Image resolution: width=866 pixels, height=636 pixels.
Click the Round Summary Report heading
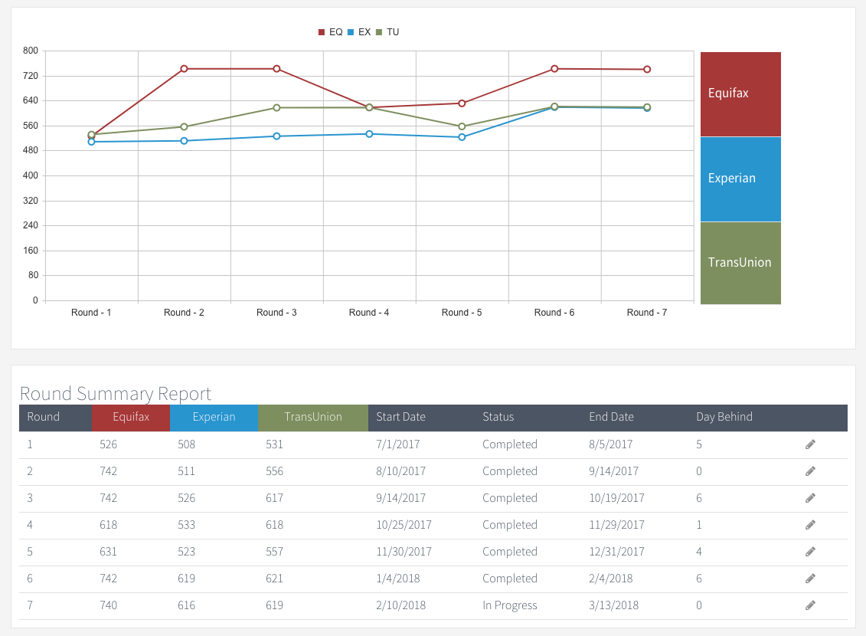116,393
